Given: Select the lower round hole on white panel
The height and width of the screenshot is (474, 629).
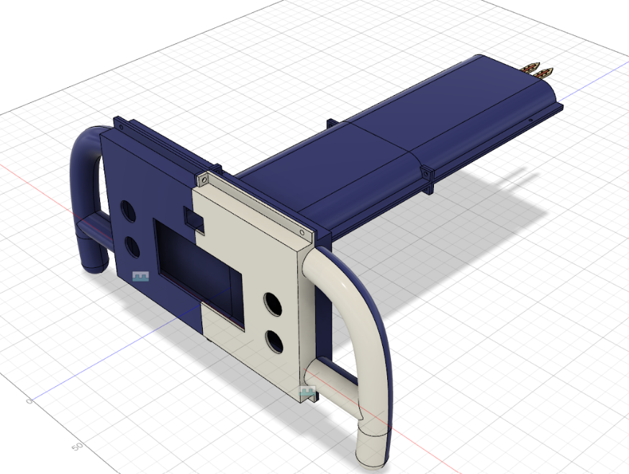Looking at the screenshot, I should 274,341.
